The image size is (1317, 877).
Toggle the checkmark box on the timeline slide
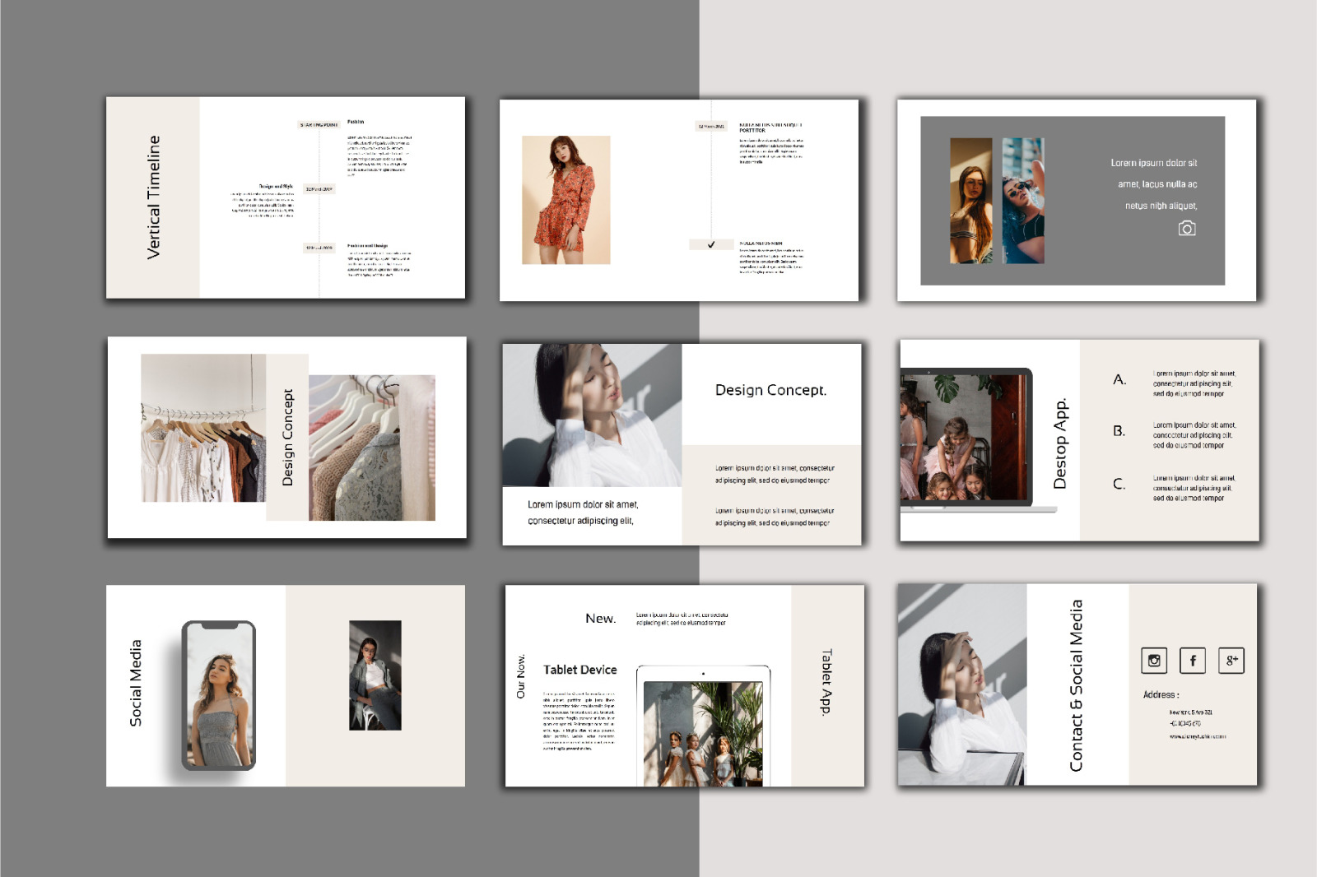point(710,244)
